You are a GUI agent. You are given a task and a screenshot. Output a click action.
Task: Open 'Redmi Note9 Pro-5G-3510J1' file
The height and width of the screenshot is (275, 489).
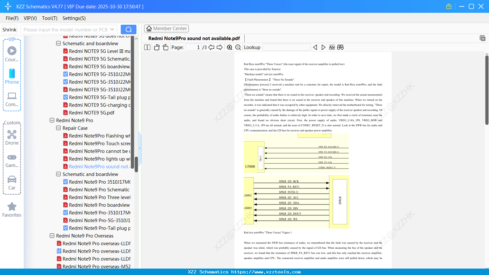point(97,221)
